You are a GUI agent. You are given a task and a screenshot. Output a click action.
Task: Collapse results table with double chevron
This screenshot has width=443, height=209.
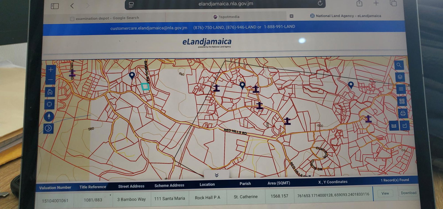[217, 175]
